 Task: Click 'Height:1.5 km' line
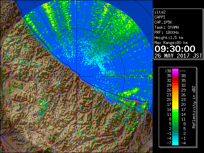[x=169, y=38]
